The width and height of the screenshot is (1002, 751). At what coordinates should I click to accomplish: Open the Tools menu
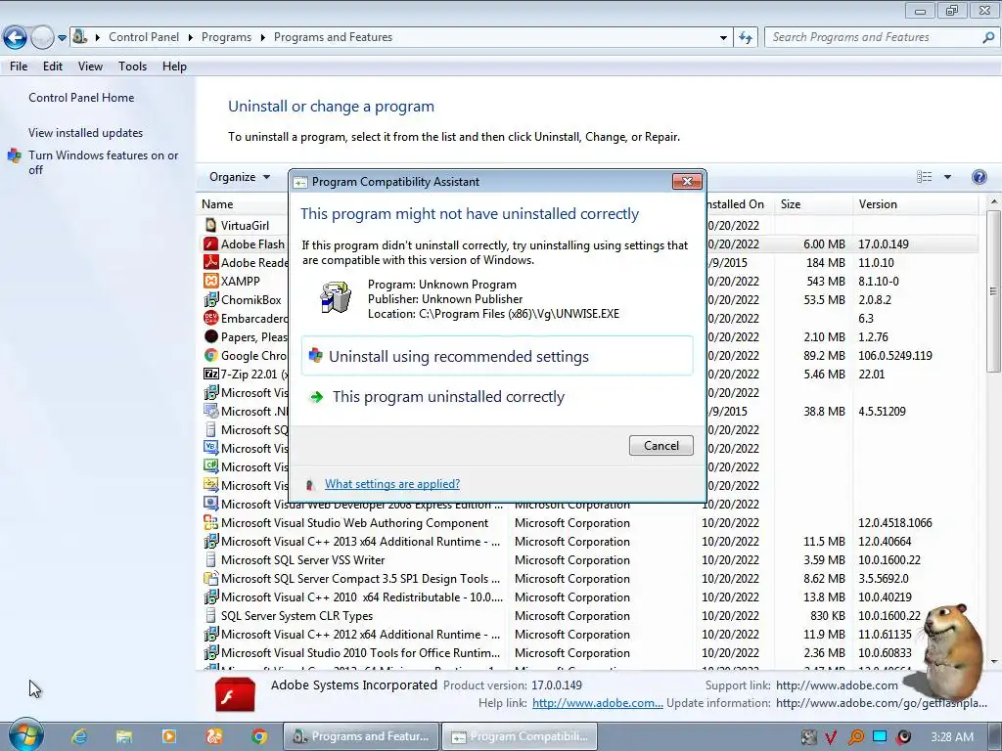click(x=132, y=66)
